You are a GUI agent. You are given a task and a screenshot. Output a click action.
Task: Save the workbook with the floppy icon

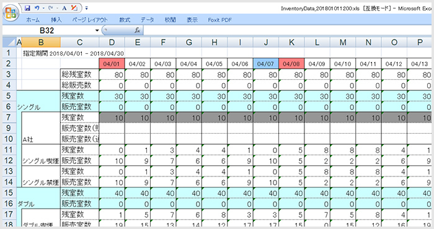tap(27, 8)
